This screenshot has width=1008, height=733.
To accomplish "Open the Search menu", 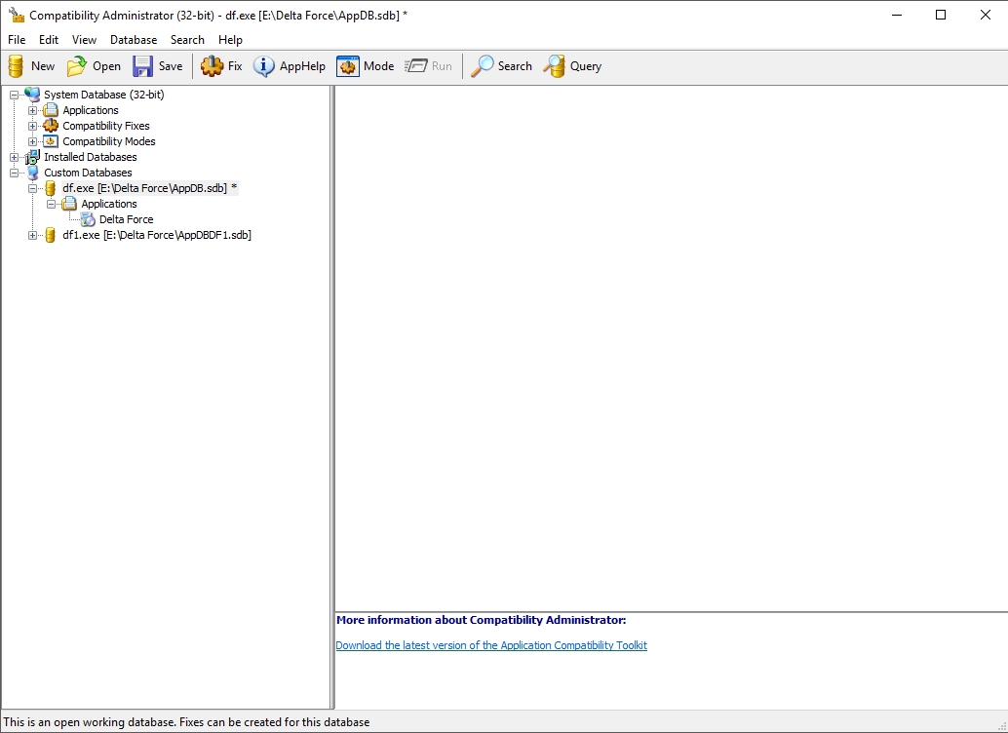I will click(x=187, y=40).
